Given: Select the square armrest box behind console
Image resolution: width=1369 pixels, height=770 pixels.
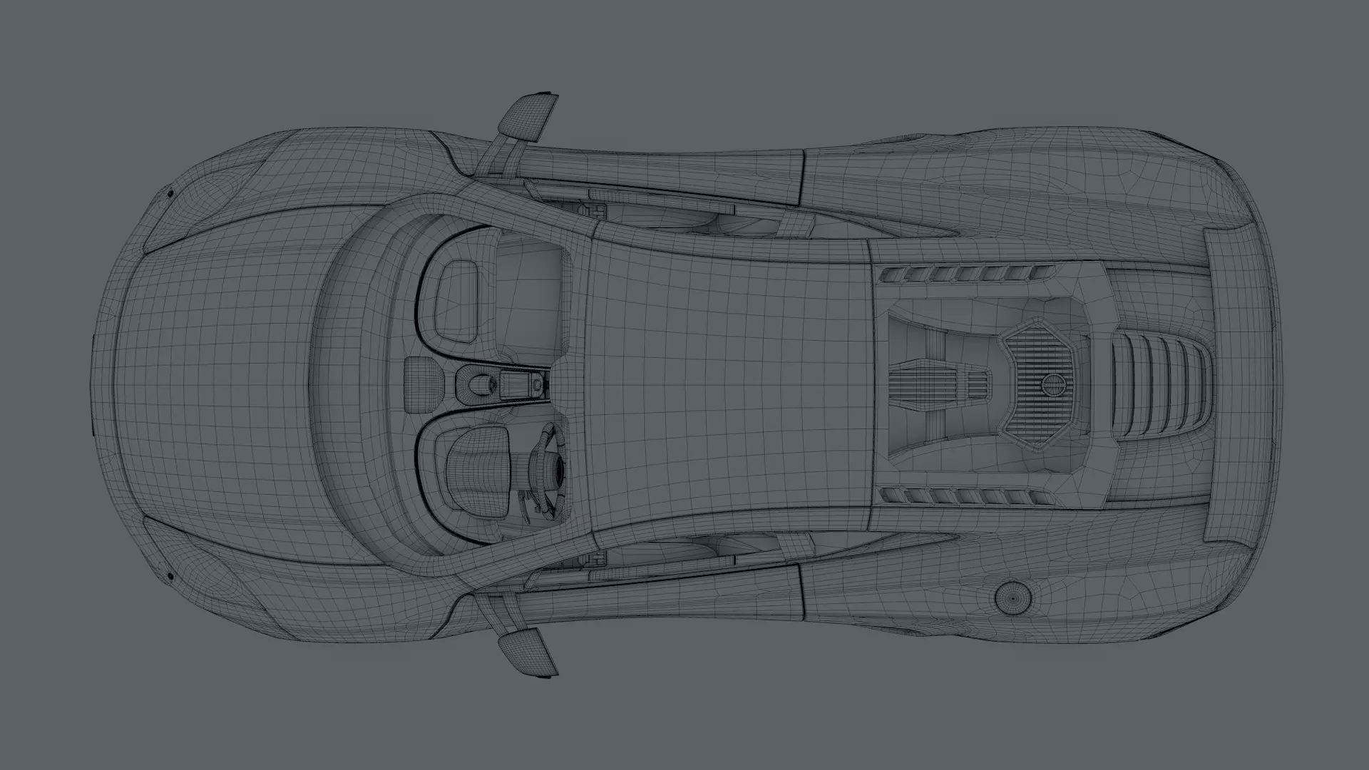Looking at the screenshot, I should pyautogui.click(x=425, y=385).
